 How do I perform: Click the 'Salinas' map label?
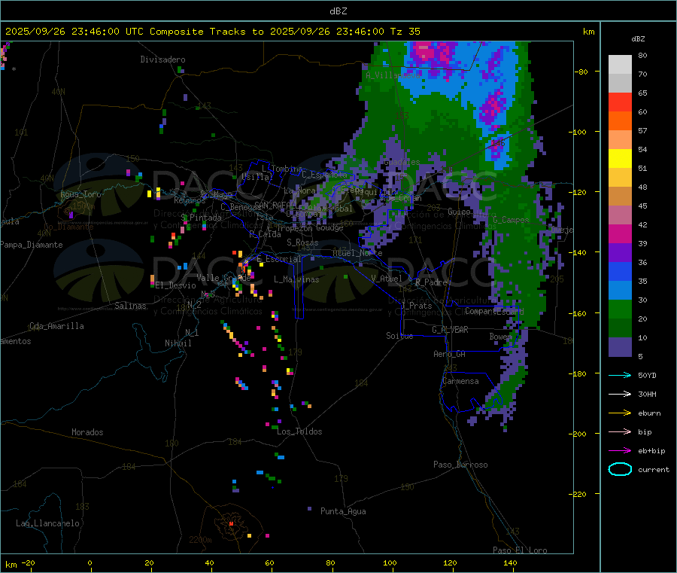tap(130, 306)
